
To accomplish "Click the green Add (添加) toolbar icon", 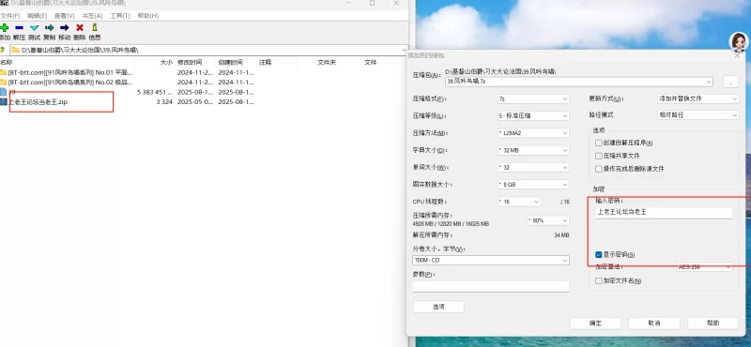I will pos(5,28).
